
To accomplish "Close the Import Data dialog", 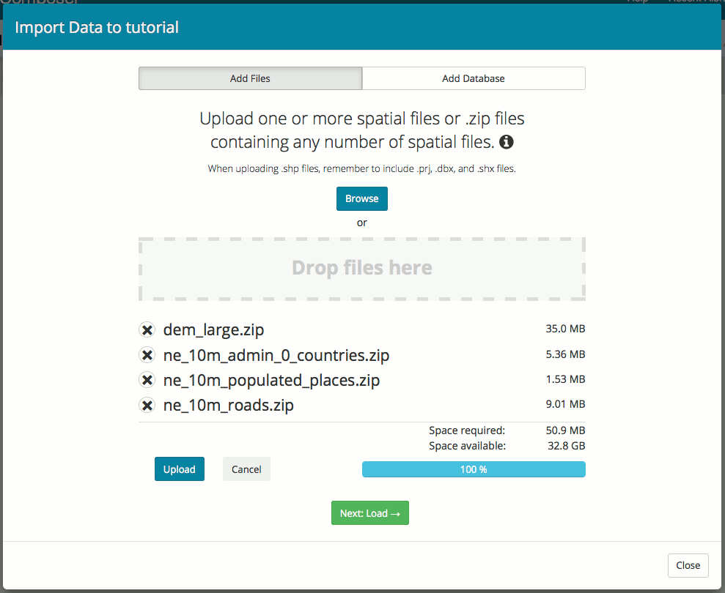I will tap(688, 565).
